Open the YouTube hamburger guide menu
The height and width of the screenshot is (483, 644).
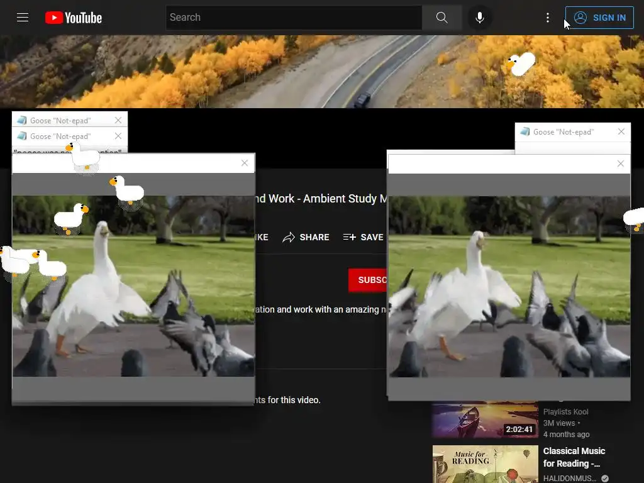pyautogui.click(x=23, y=17)
